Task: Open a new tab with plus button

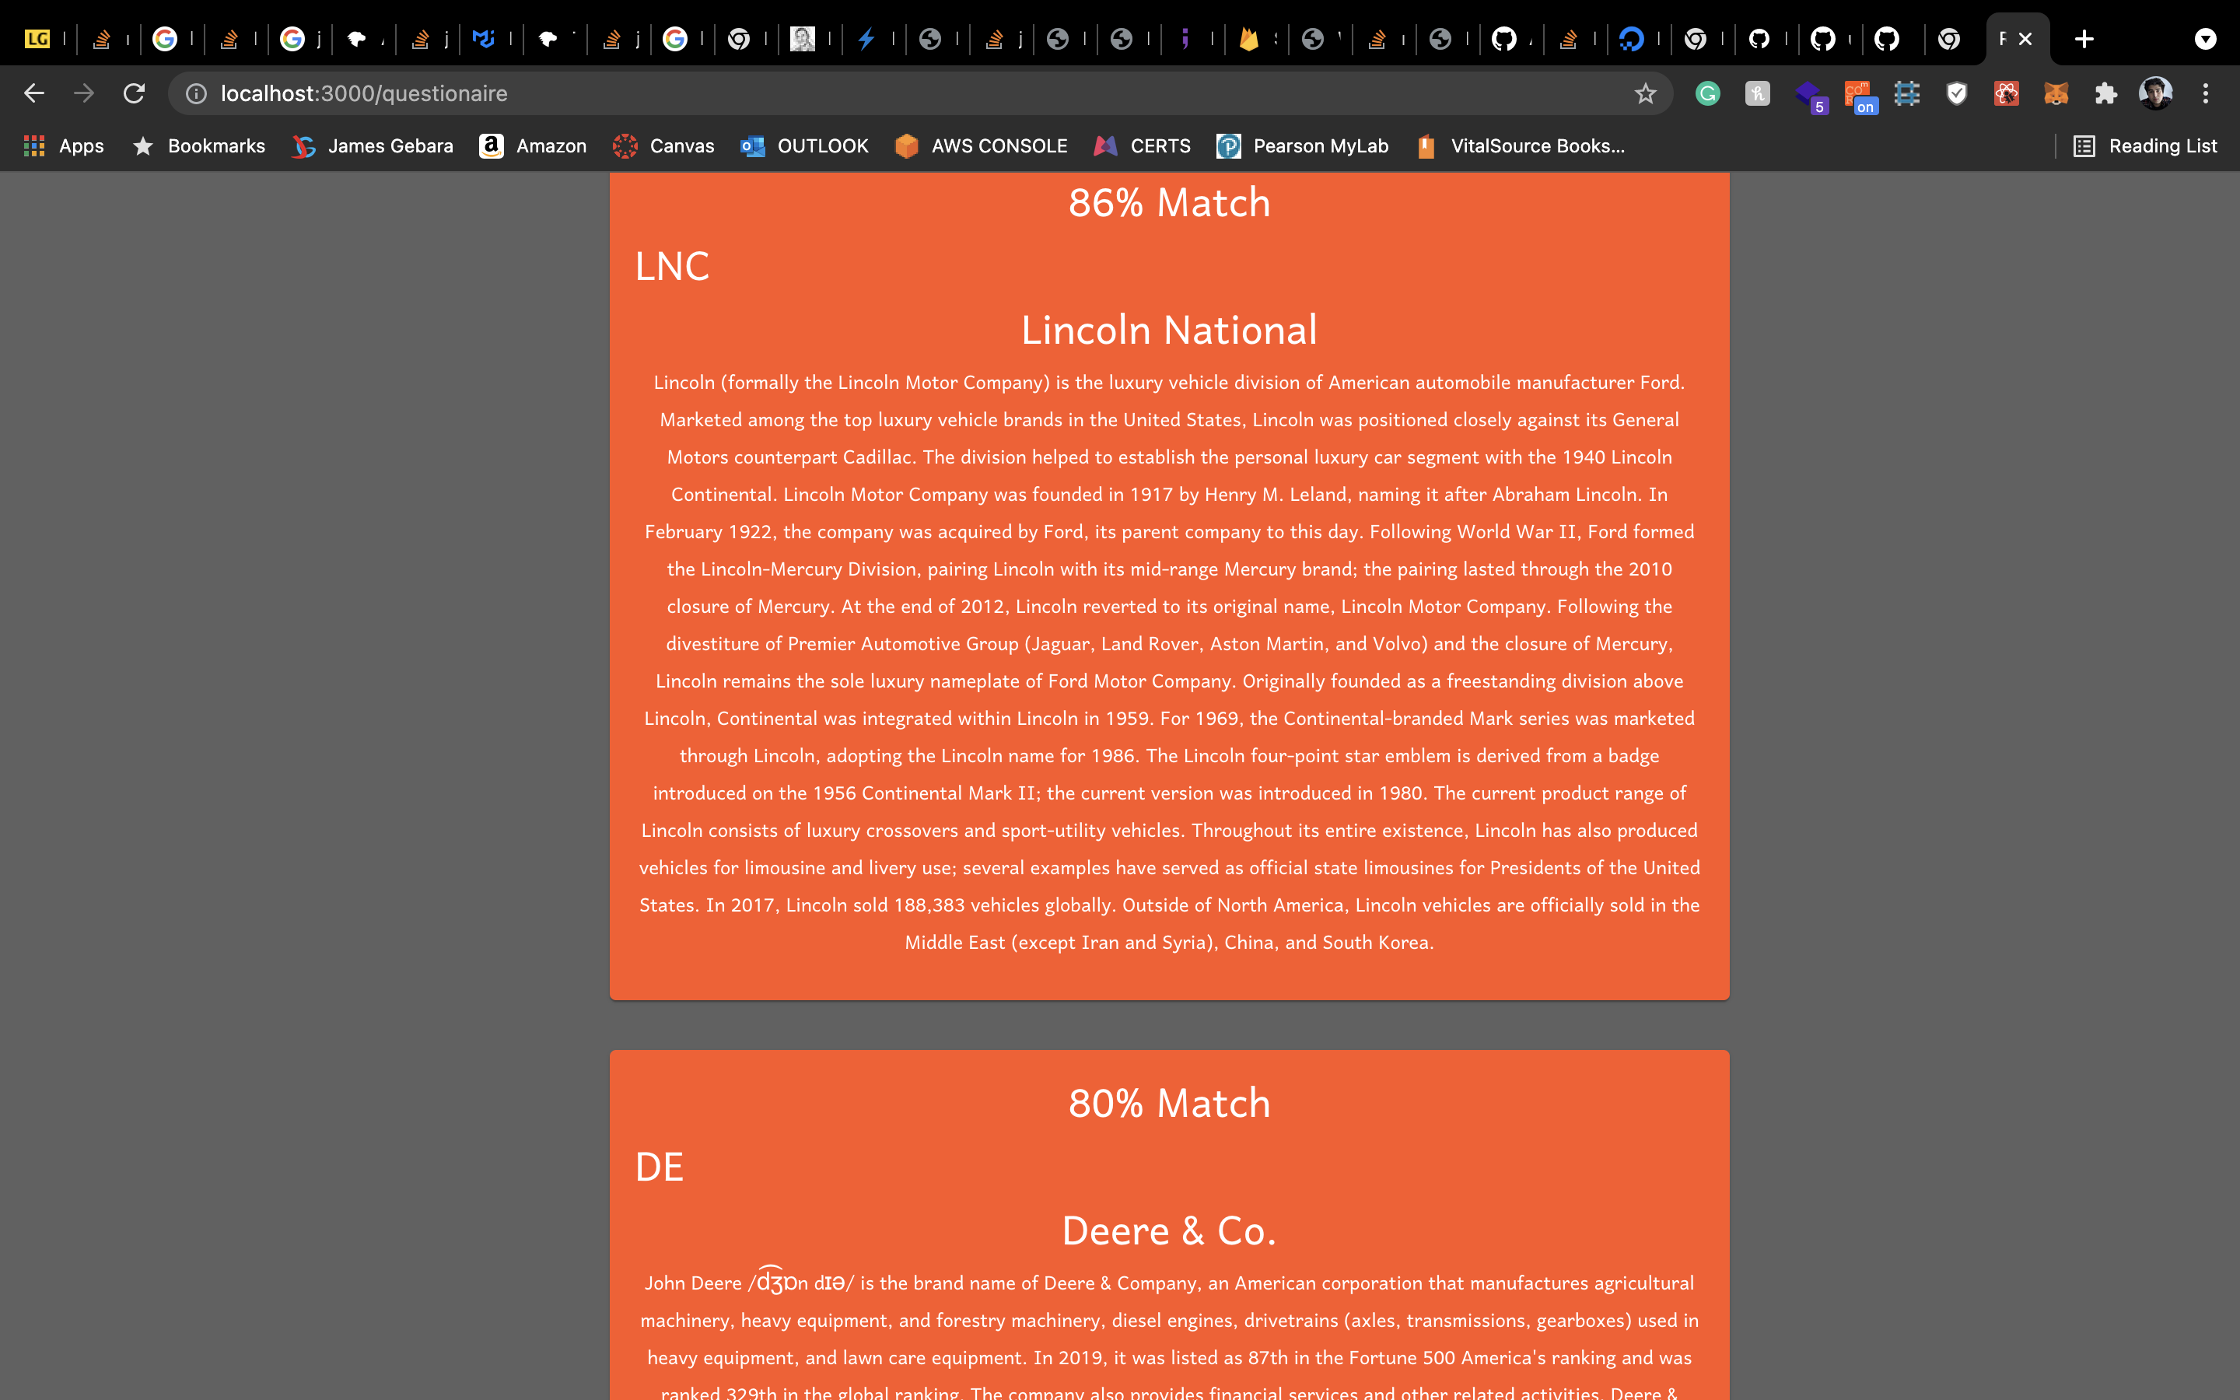Action: [2084, 39]
